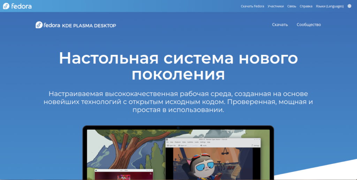Click the cartoon cat video in screenshot
The height and width of the screenshot is (180, 357).
(213, 163)
